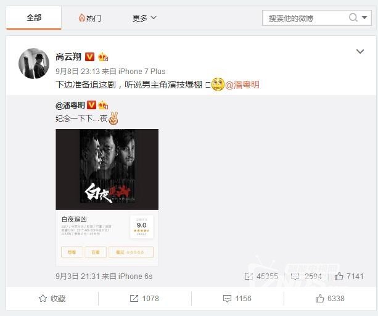Viewport: 378px width, 316px height.
Task: Click the 想看 button on movie card
Action: (72, 252)
